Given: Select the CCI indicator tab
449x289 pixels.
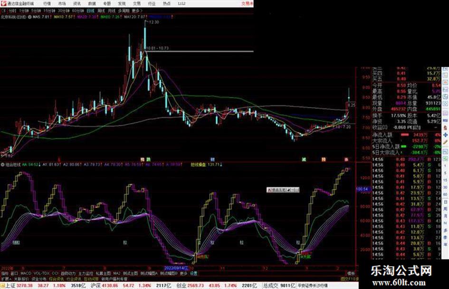Looking at the screenshot, I should coord(55,273).
